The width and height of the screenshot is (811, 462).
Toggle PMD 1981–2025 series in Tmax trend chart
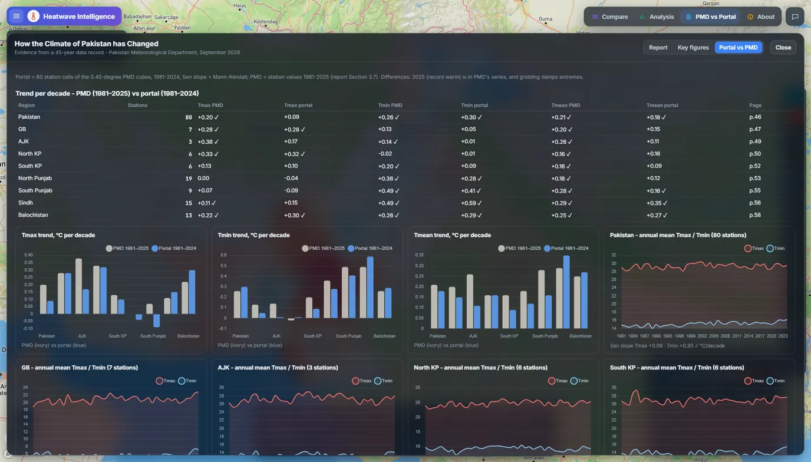[127, 249]
